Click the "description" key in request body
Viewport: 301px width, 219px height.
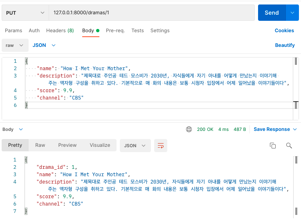[56, 76]
